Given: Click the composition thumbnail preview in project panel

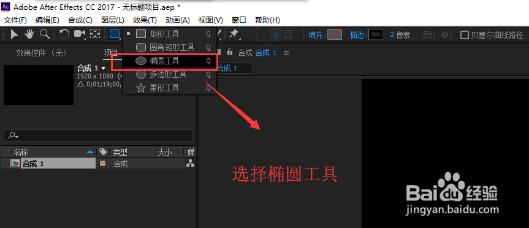Looking at the screenshot, I should pyautogui.click(x=39, y=85).
